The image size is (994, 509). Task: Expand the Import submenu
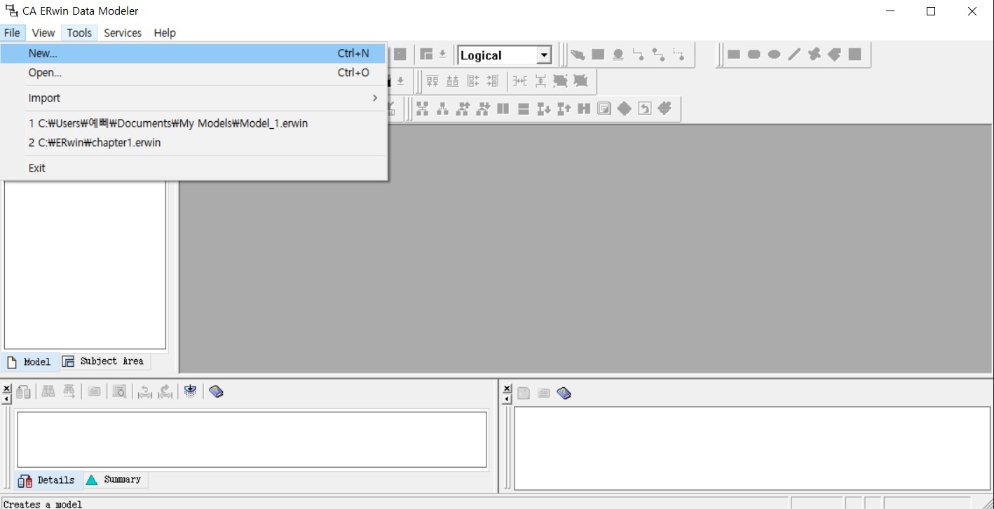point(193,98)
